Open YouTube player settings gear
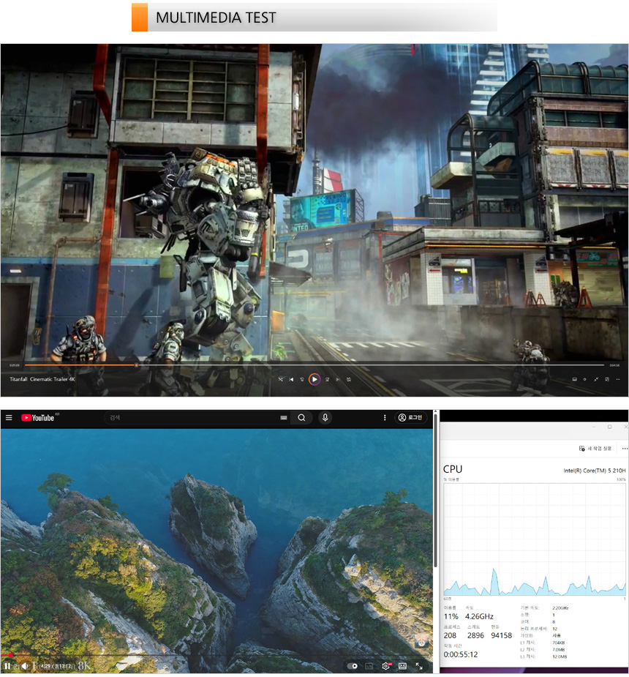Screen dimensions: 629x677 [385, 666]
